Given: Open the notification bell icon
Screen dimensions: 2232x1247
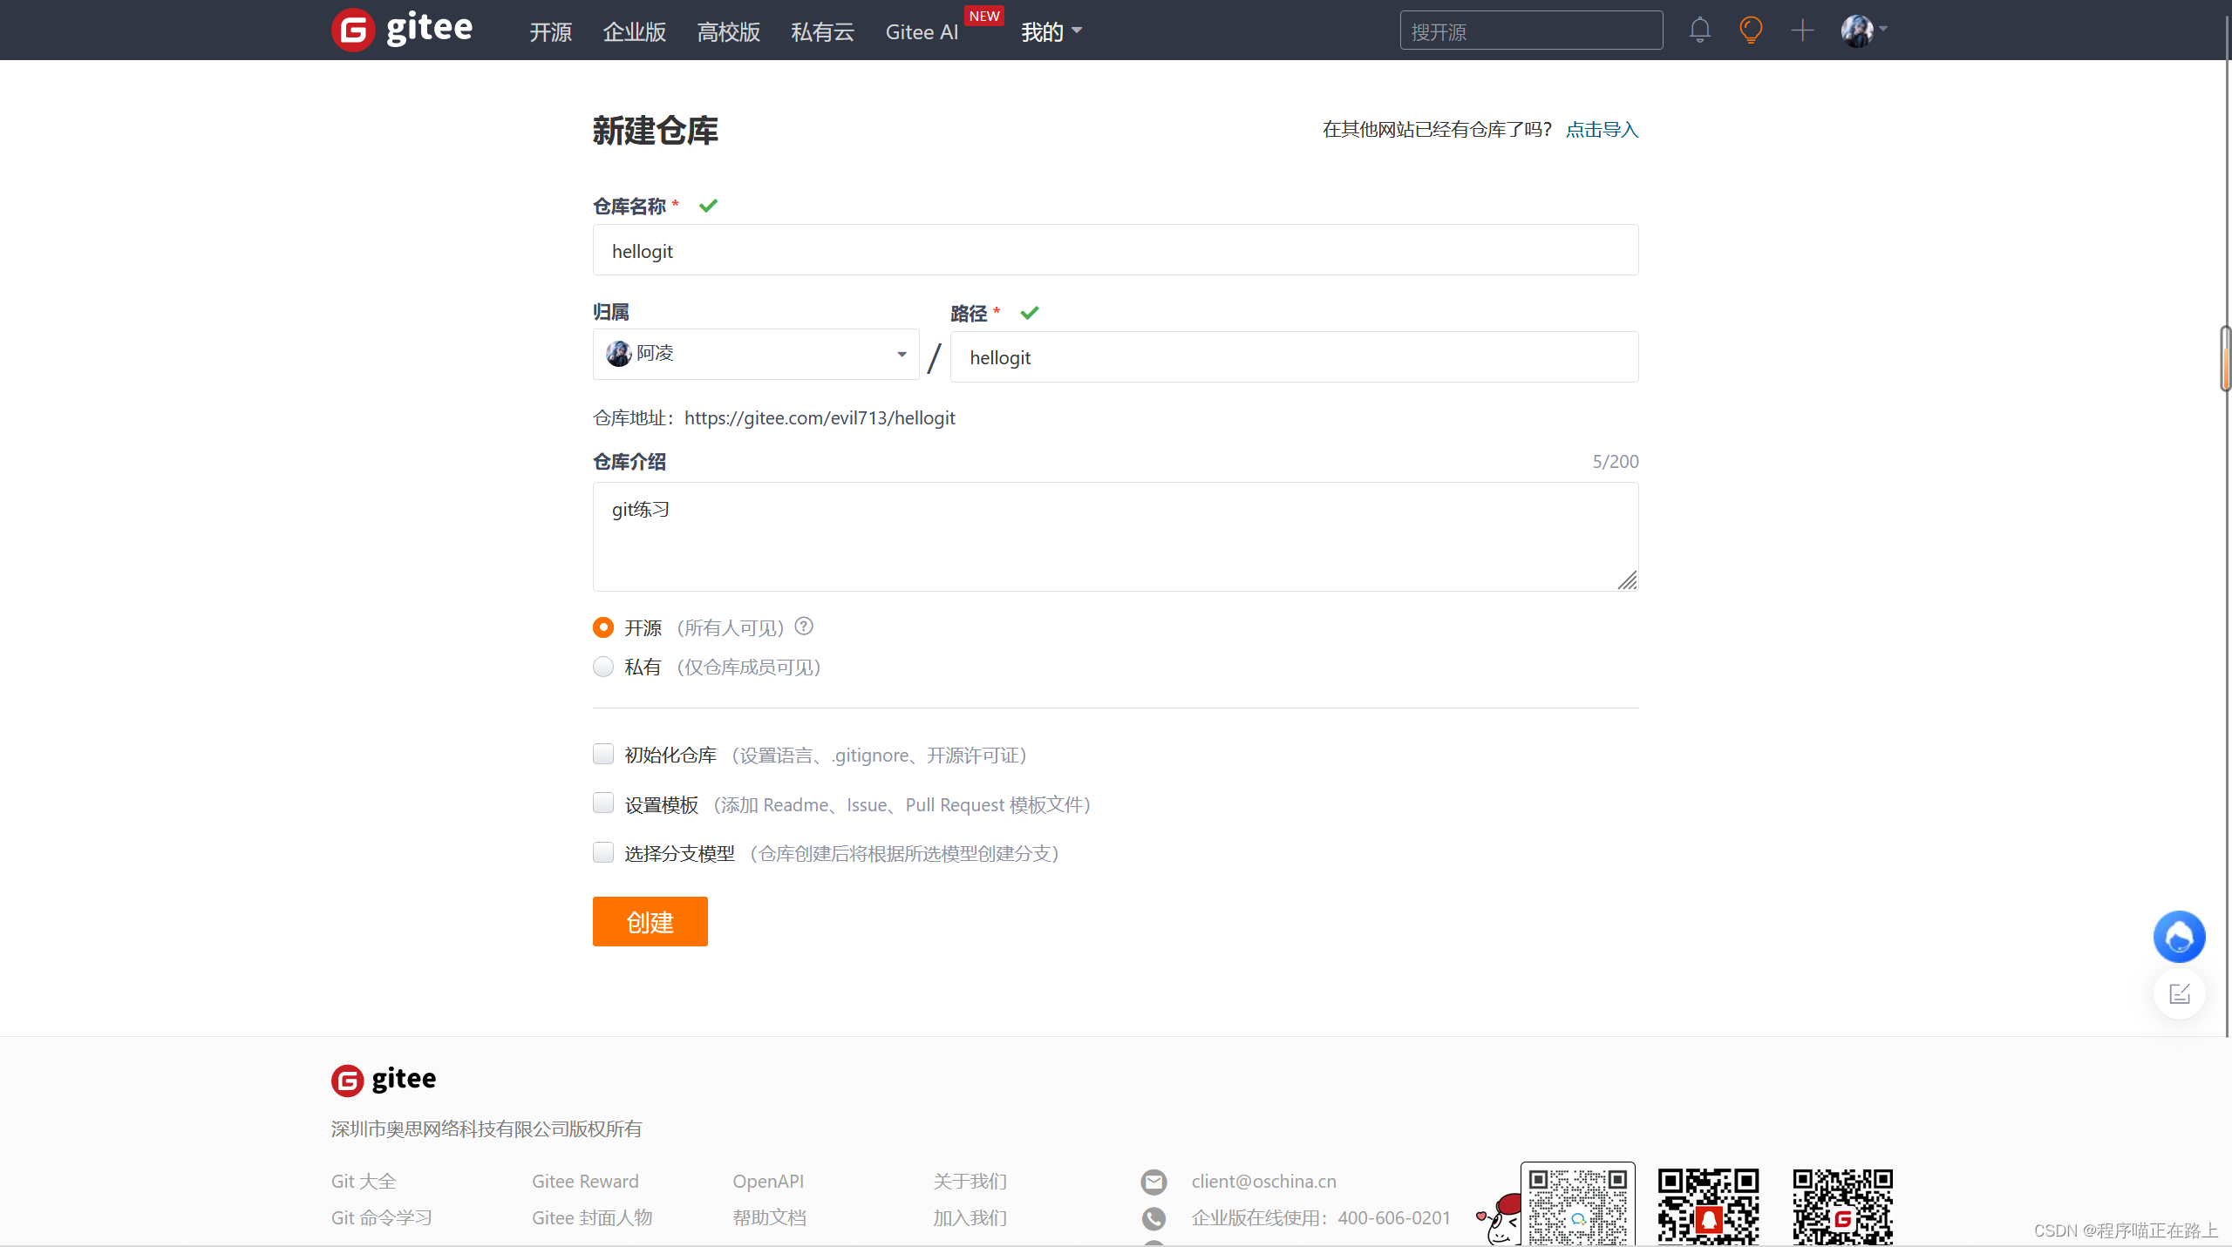Looking at the screenshot, I should [1698, 30].
